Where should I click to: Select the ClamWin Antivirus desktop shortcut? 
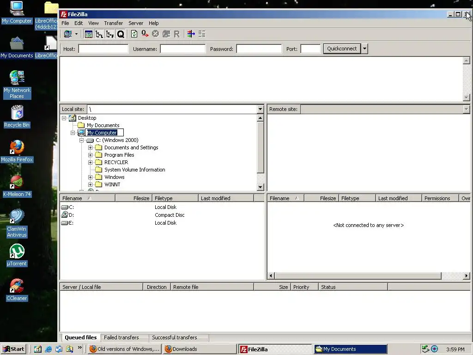pos(17,223)
